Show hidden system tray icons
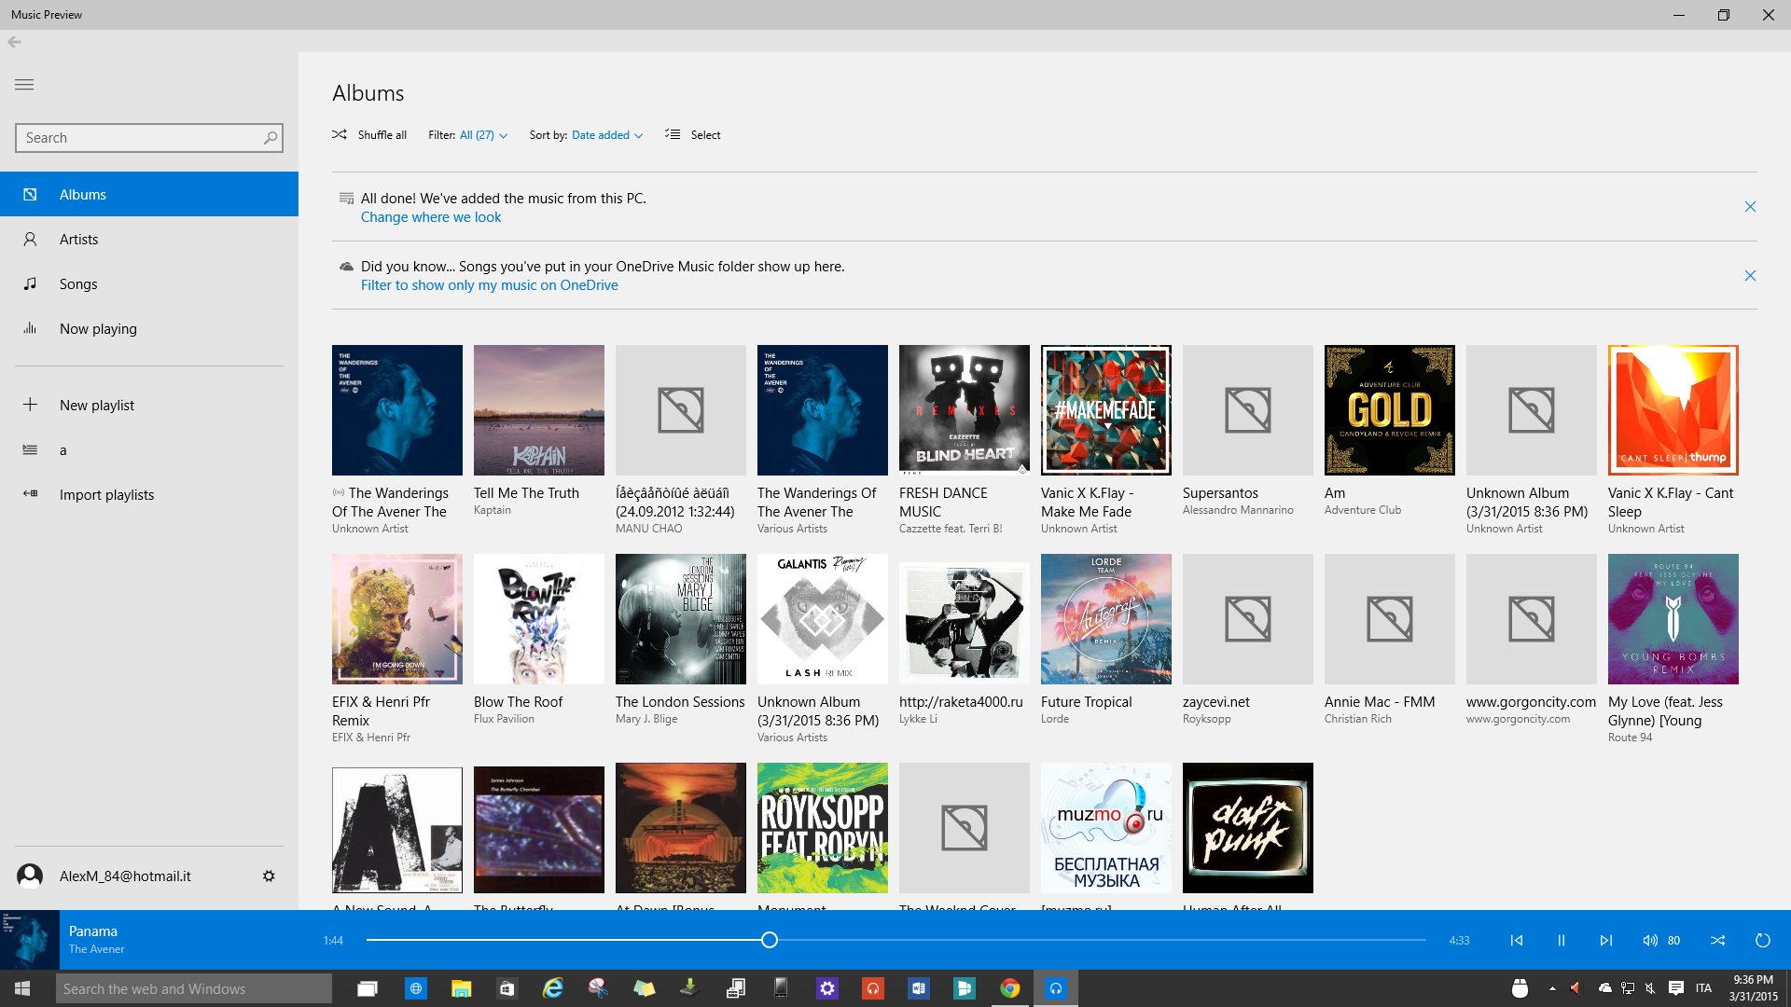The width and height of the screenshot is (1791, 1007). tap(1552, 988)
